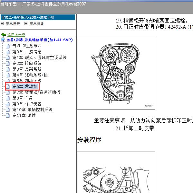Click the current manual computer icon
193x193 pixels.
point(3,40)
